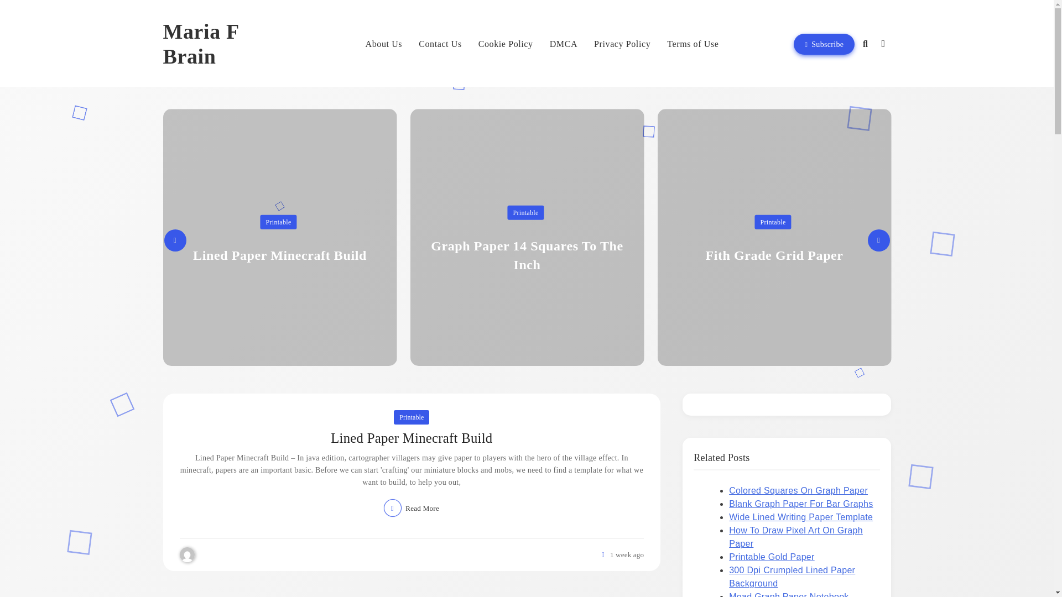Open Blank Graph Paper For Bar Graphs link
1062x597 pixels.
click(801, 504)
